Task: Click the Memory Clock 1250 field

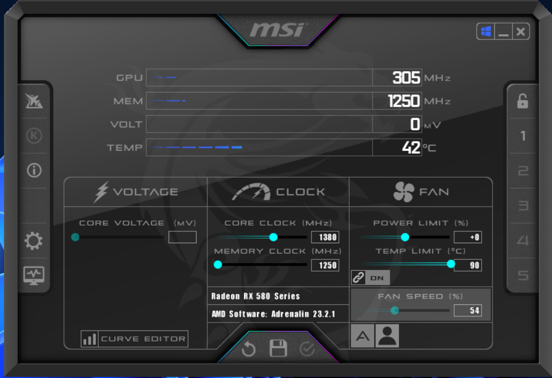Action: [325, 265]
